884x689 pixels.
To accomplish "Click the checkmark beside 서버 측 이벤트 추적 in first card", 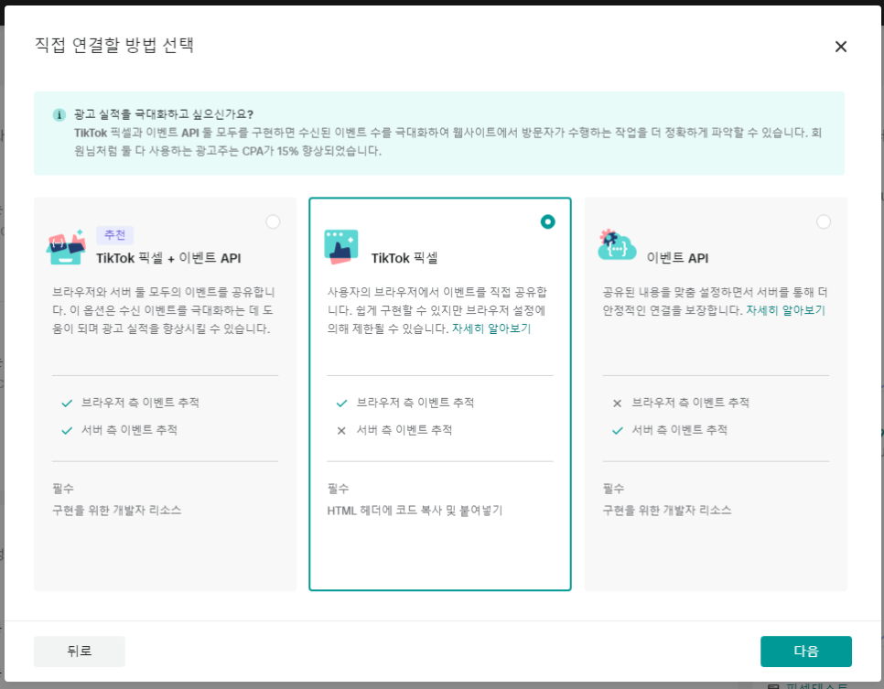I will tap(66, 430).
